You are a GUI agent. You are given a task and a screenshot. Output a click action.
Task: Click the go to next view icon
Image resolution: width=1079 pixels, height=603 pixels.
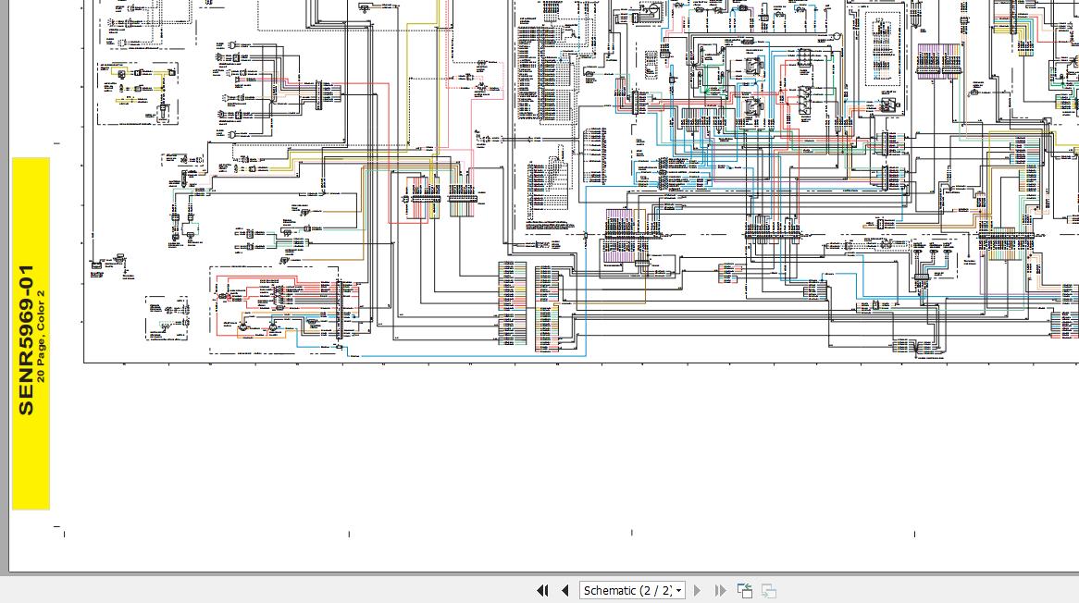[x=768, y=590]
